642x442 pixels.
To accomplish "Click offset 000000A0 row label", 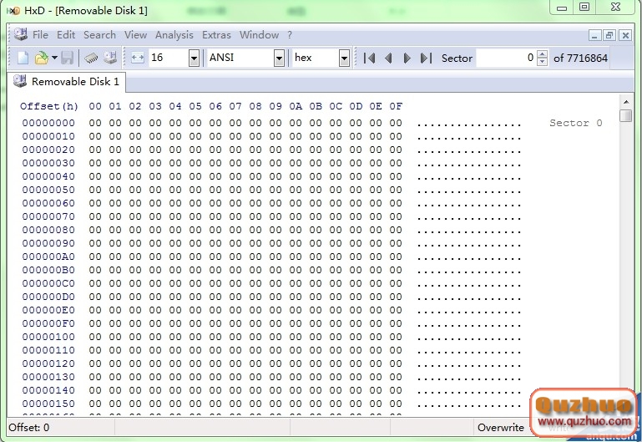I will (48, 257).
